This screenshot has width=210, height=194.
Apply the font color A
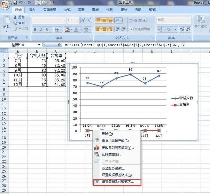coord(76,29)
